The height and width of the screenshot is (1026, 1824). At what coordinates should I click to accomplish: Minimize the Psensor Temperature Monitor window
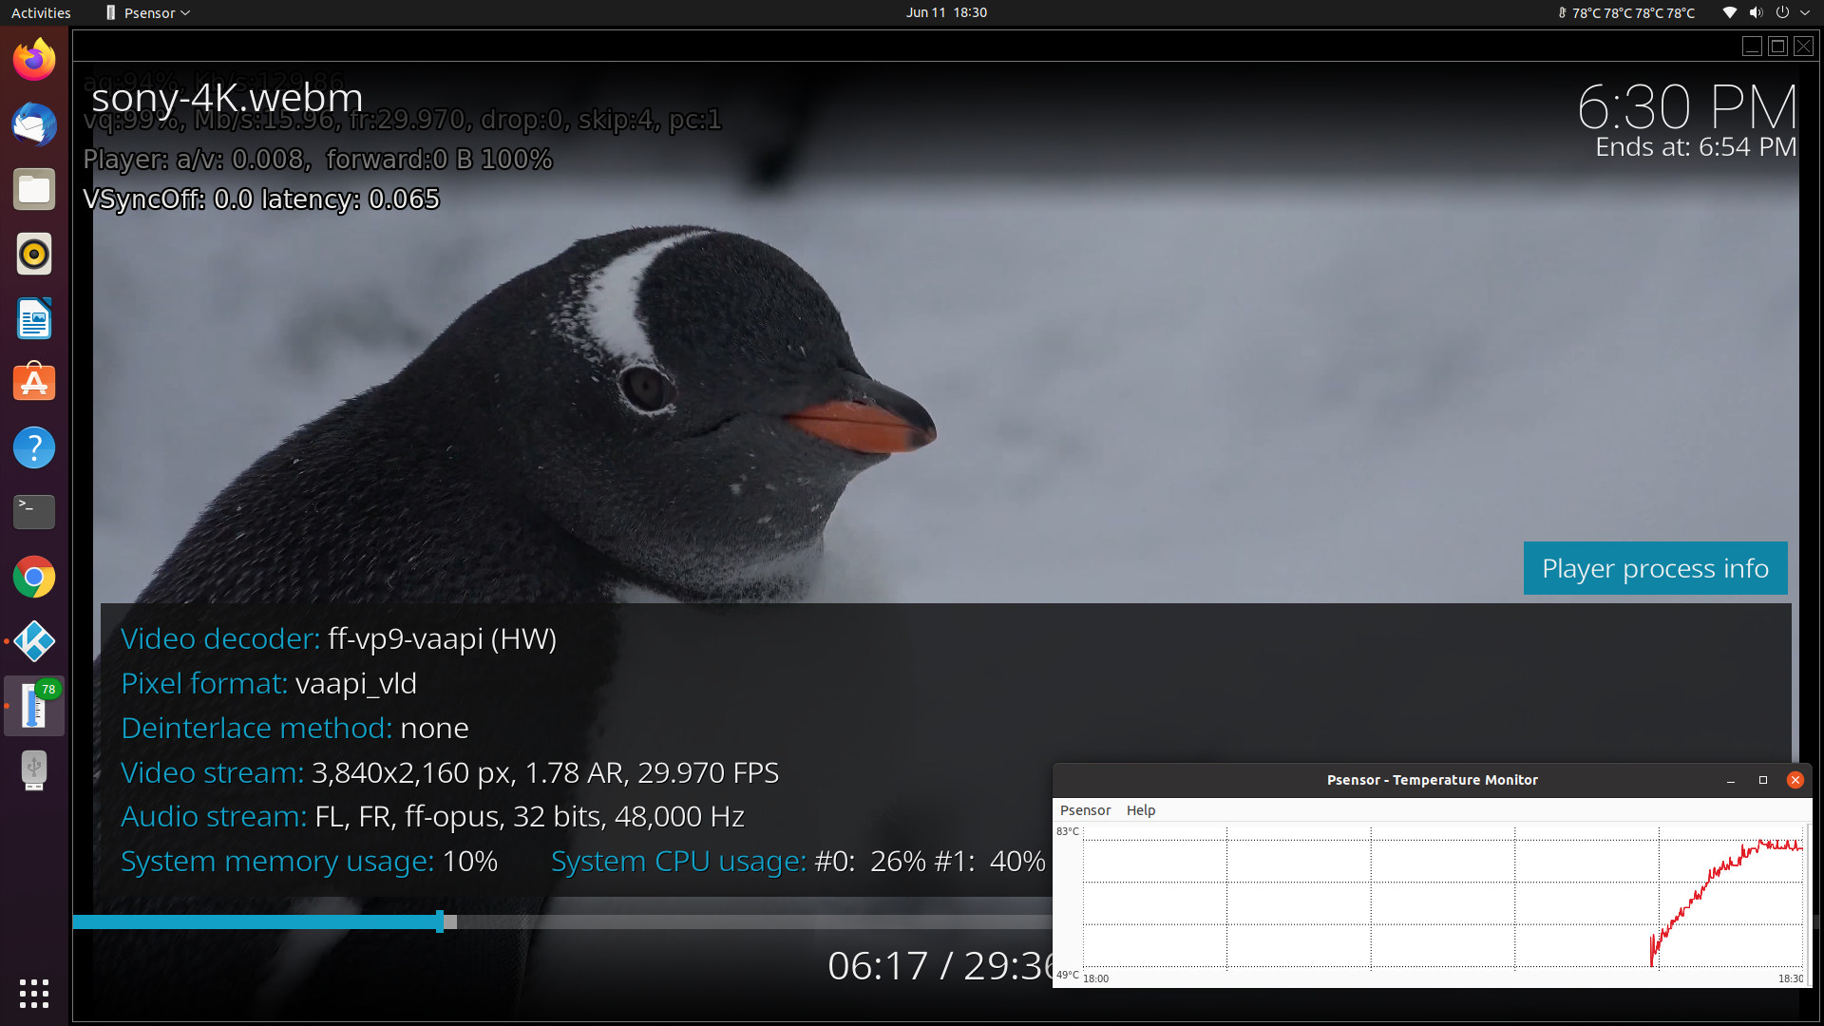tap(1731, 780)
